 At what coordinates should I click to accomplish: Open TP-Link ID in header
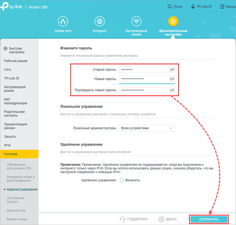(x=201, y=7)
